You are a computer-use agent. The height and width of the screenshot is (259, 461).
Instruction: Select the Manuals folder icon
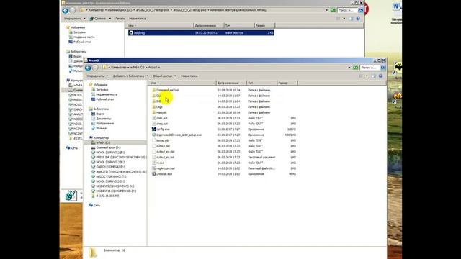tap(153, 112)
